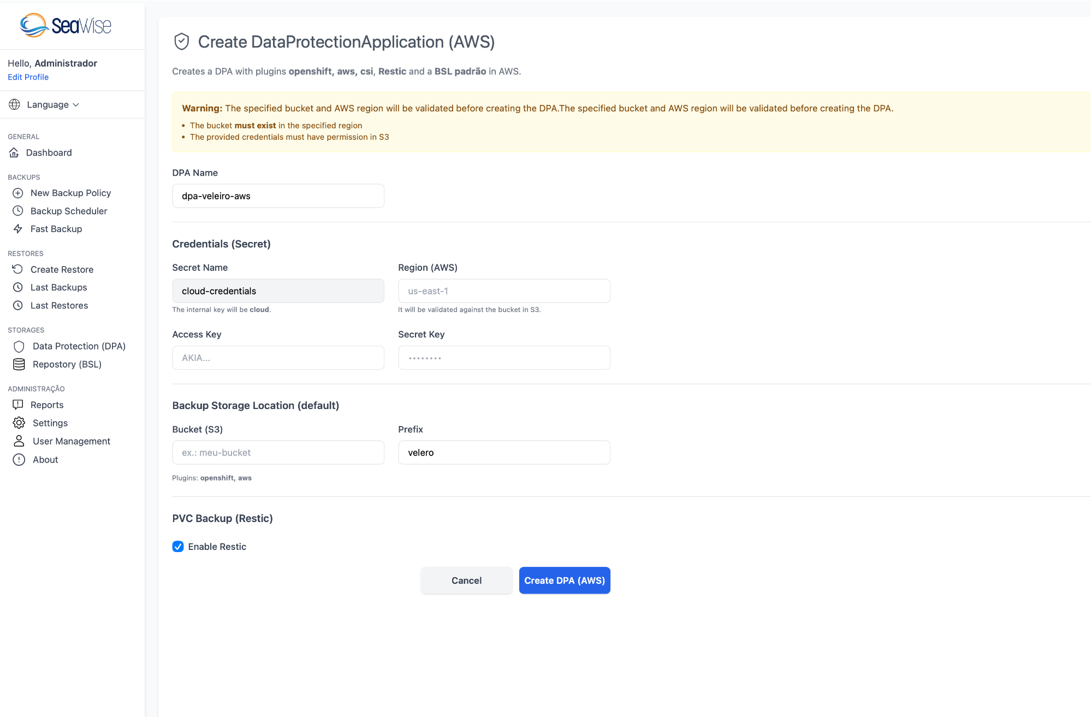Expand the Language selector chevron

coord(76,104)
